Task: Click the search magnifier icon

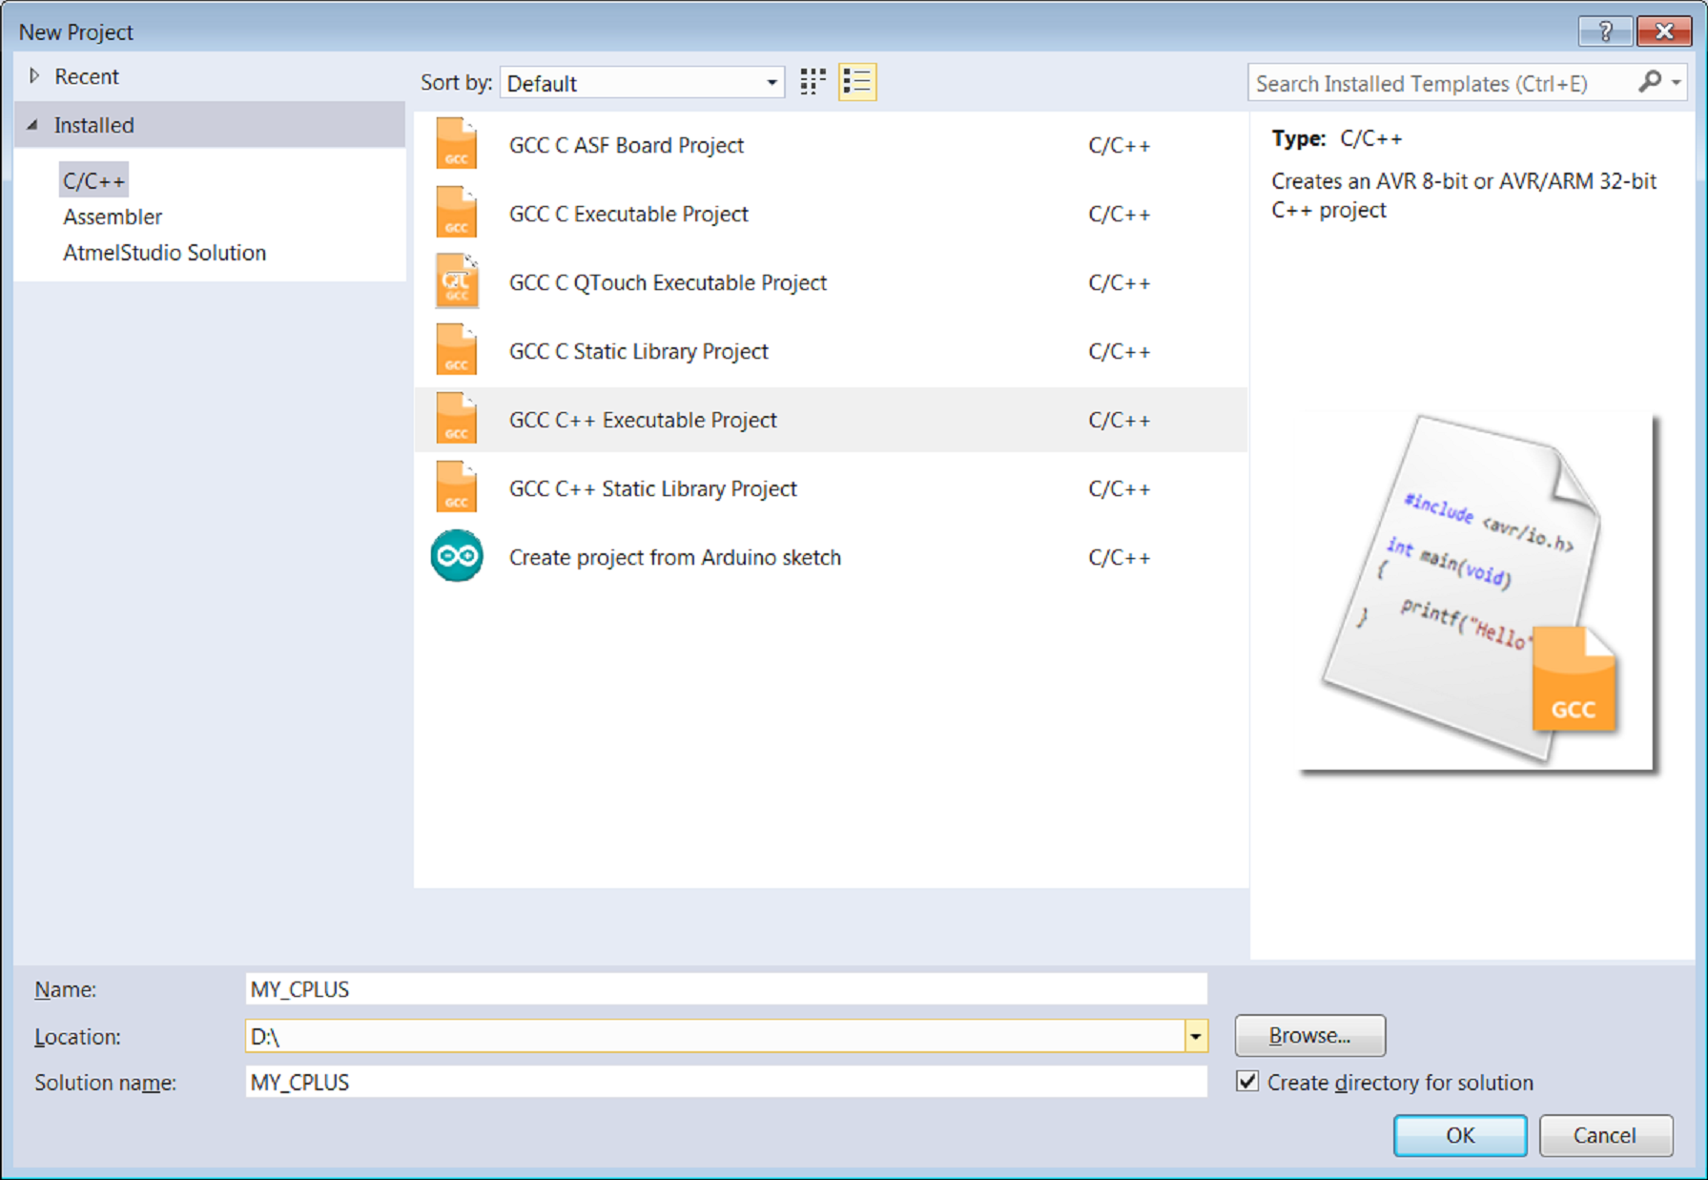Action: 1649,82
